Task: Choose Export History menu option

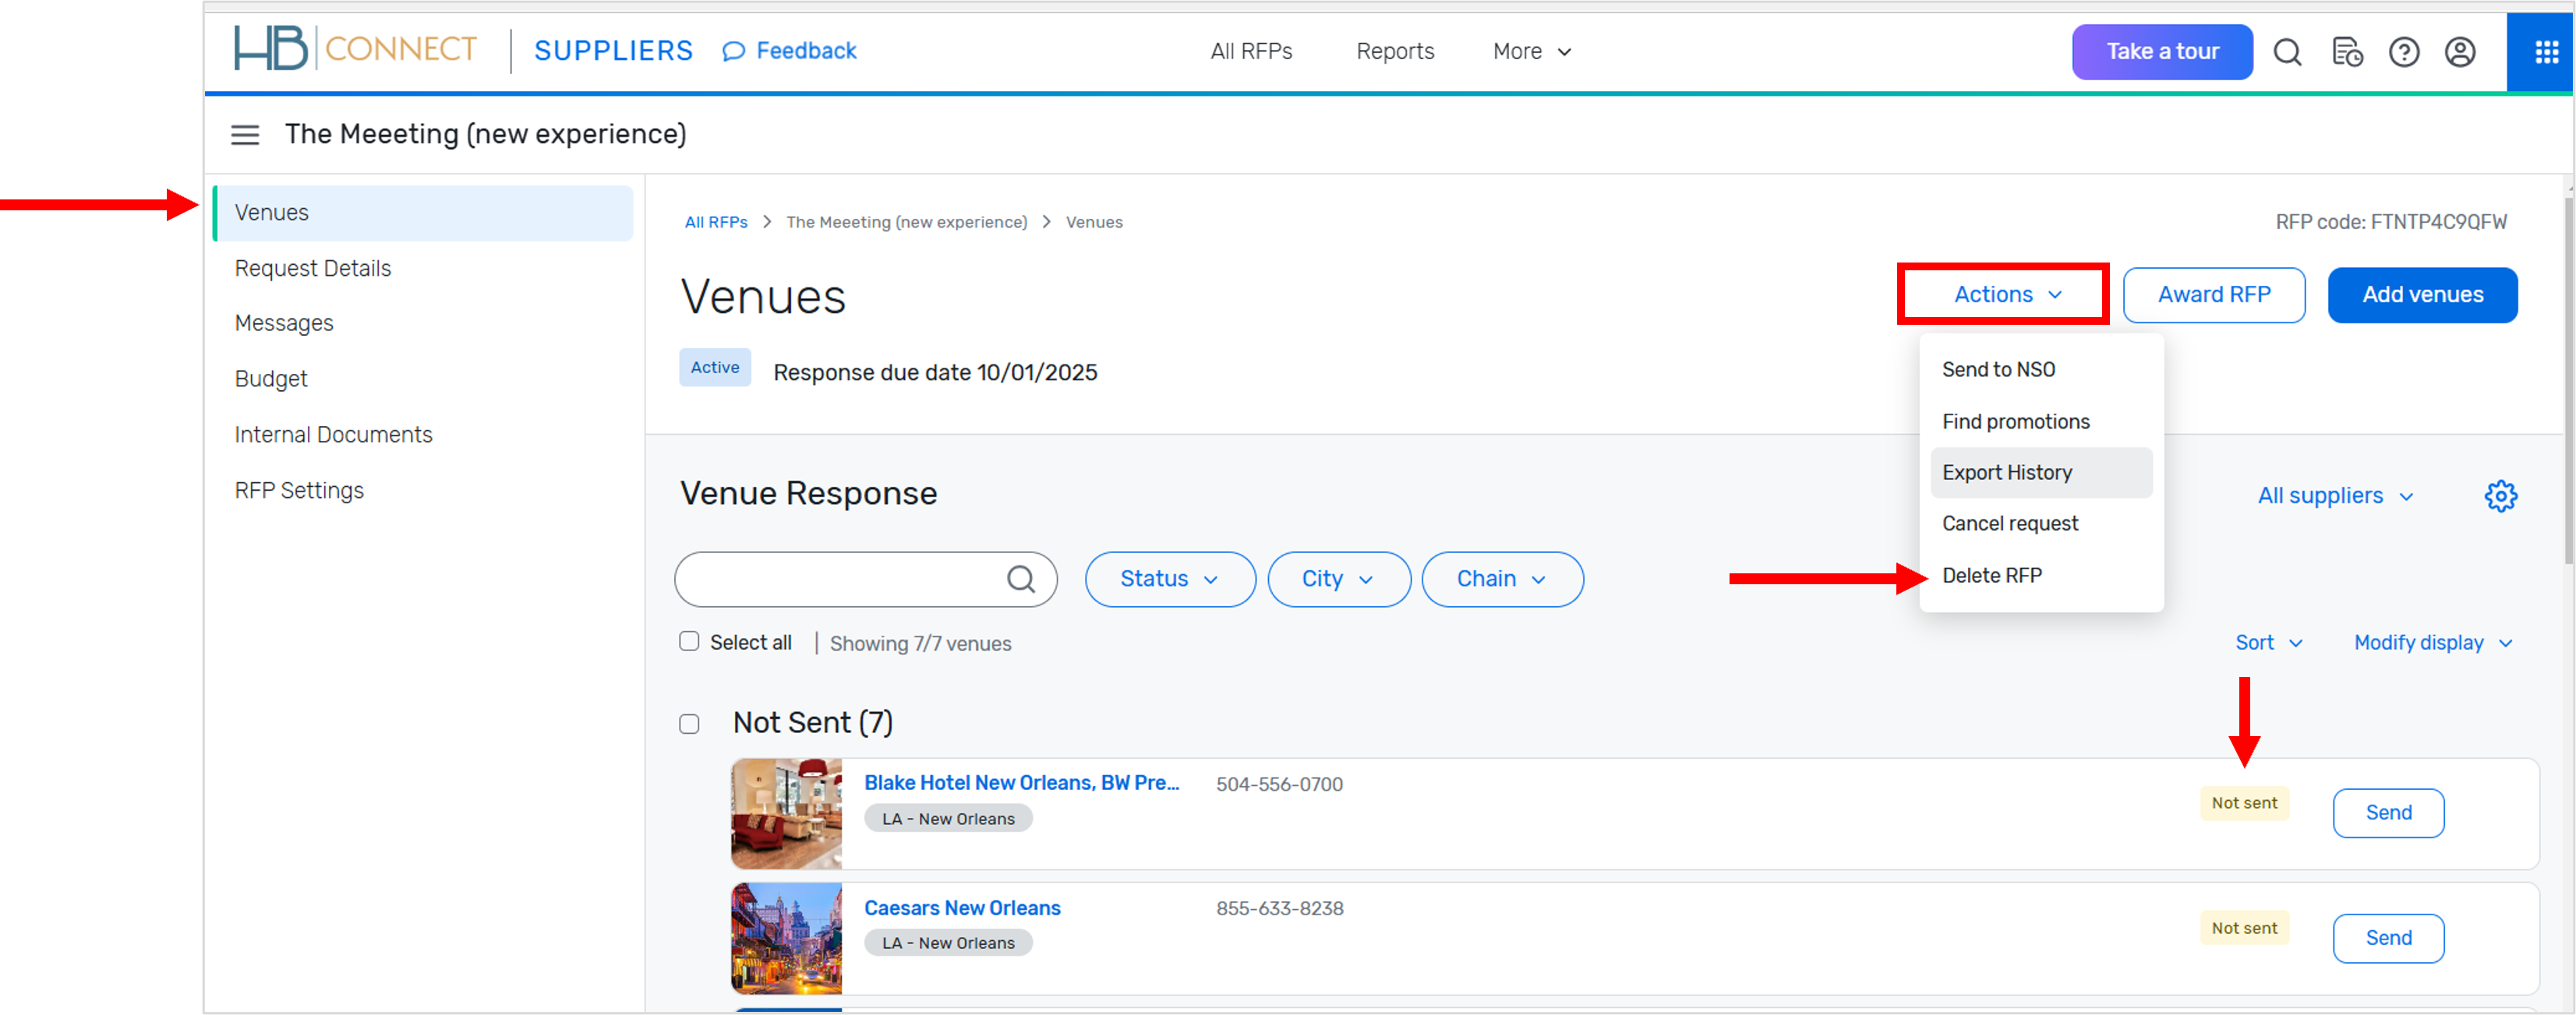Action: (x=2006, y=473)
